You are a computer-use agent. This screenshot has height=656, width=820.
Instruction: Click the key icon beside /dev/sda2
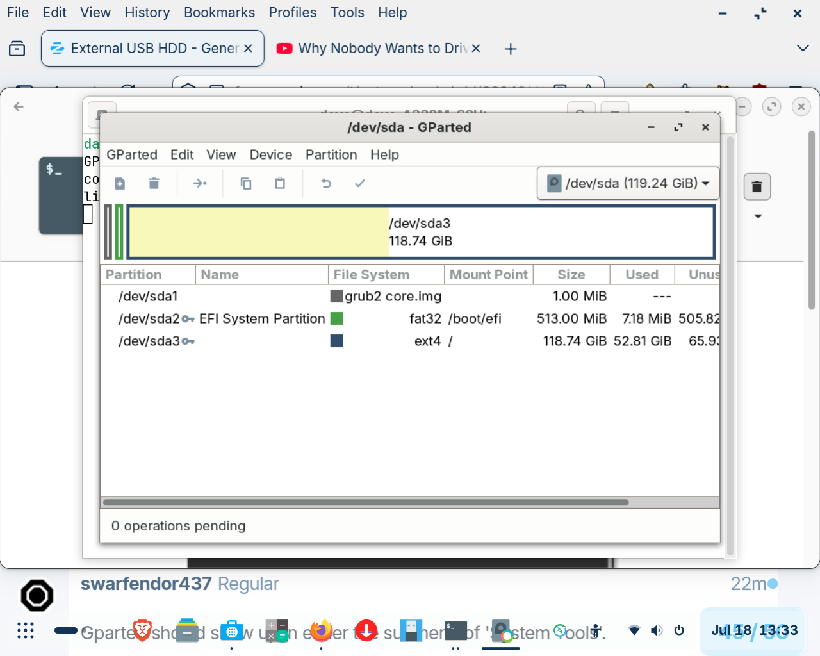click(188, 318)
